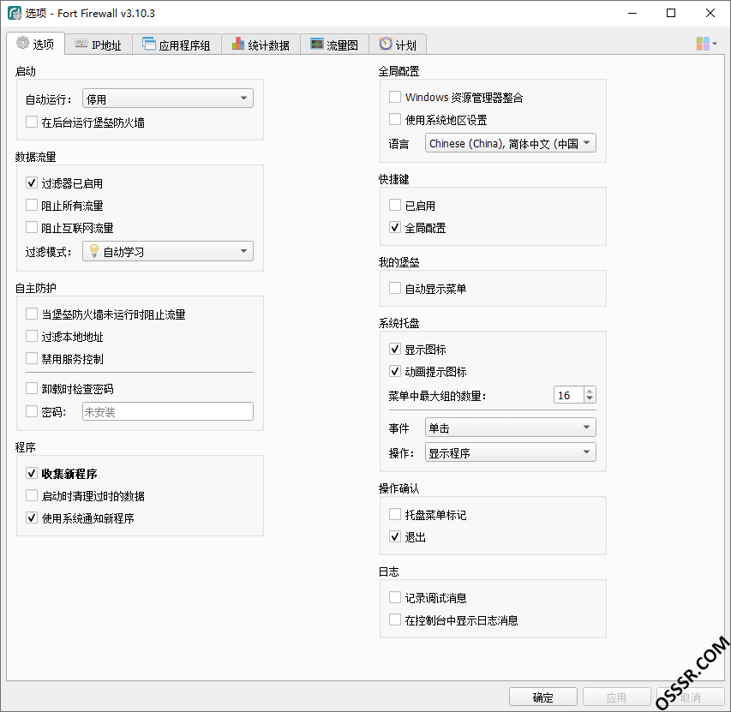Click the 菜单中最大组的数量 value field
This screenshot has height=712, width=731.
pyautogui.click(x=568, y=395)
